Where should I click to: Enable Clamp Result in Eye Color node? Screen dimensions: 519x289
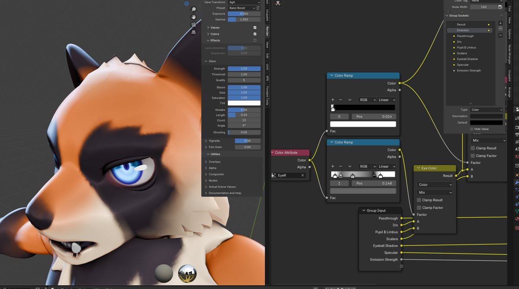coord(419,200)
